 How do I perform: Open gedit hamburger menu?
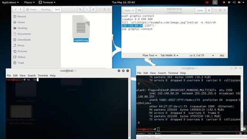[x=209, y=10]
